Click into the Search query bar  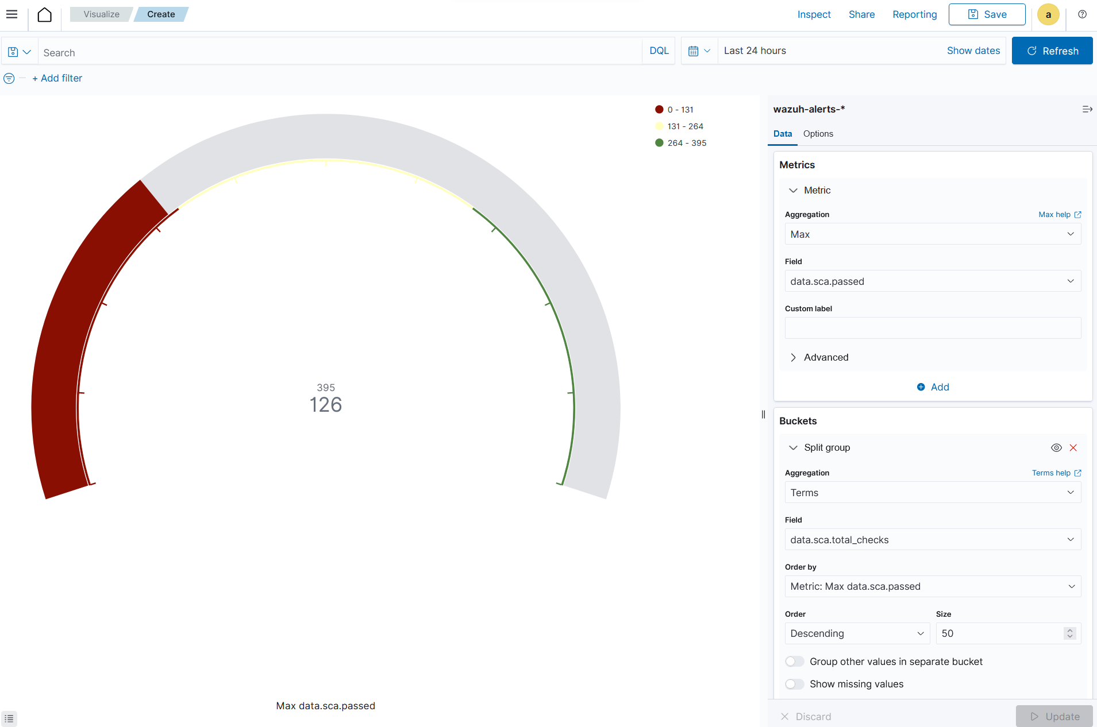[x=340, y=52]
